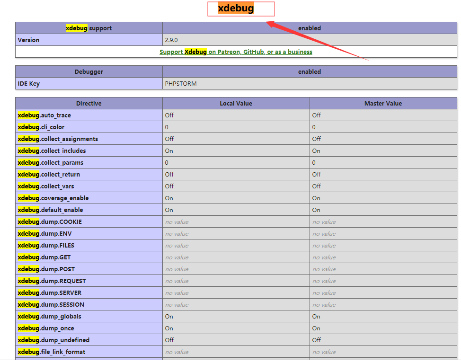Select the xdebug support header cell

(x=89, y=28)
